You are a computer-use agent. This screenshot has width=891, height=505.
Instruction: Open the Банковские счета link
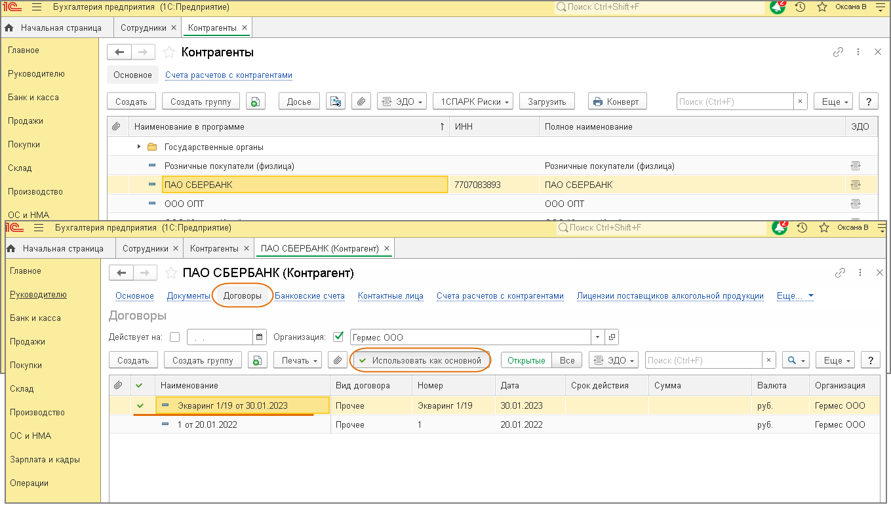pyautogui.click(x=309, y=296)
